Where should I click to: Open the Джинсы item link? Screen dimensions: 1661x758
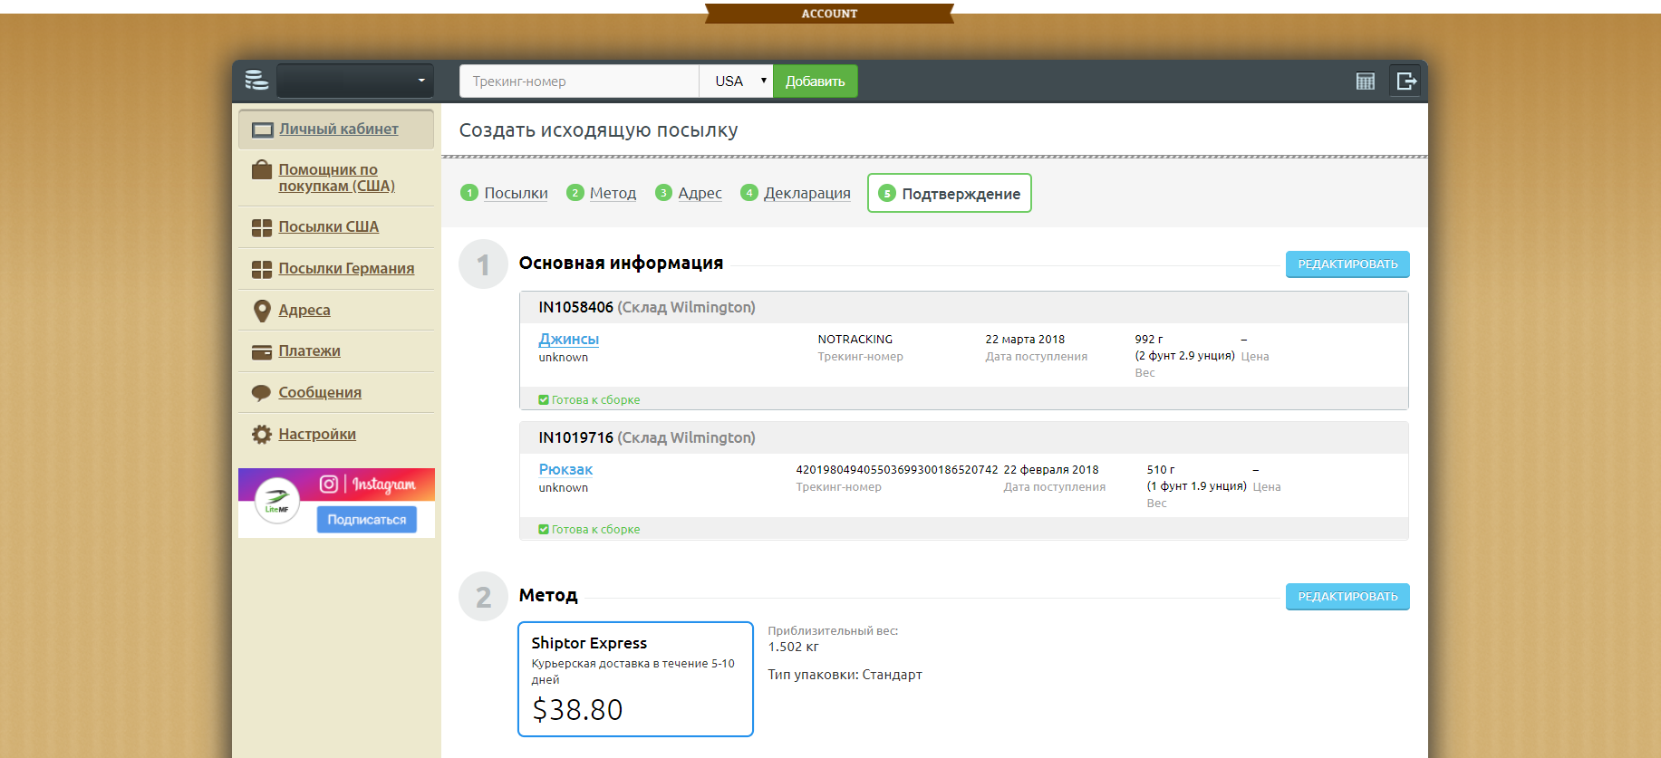[568, 340]
